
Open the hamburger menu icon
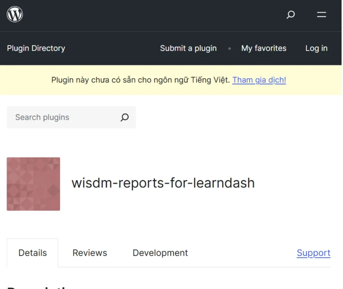click(321, 15)
